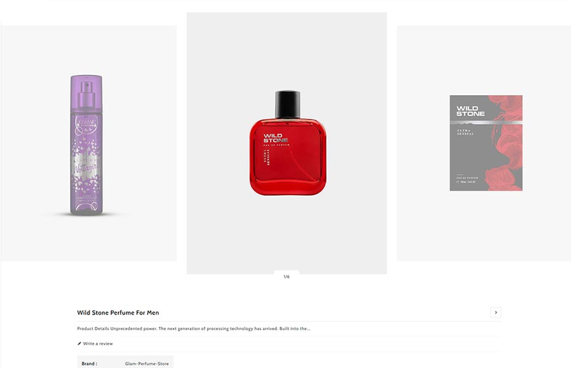Click the Brand label in details row

click(89, 363)
